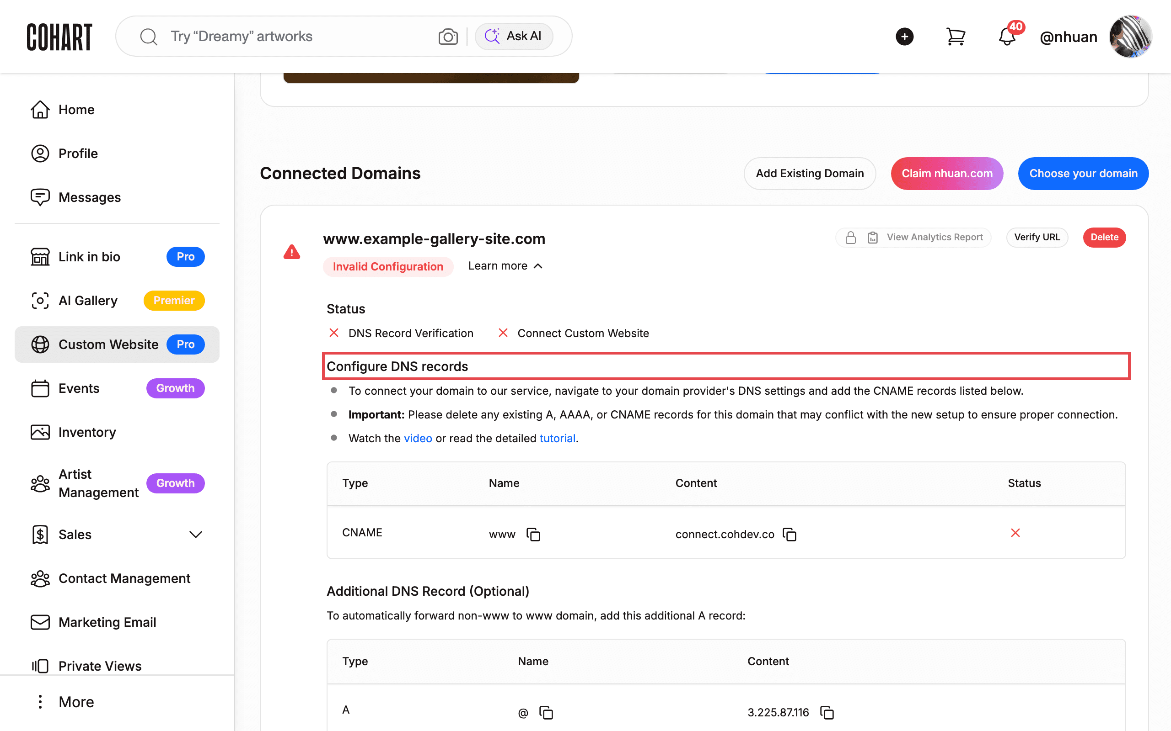Expand the Sales menu chevron
The width and height of the screenshot is (1171, 731).
click(x=195, y=535)
